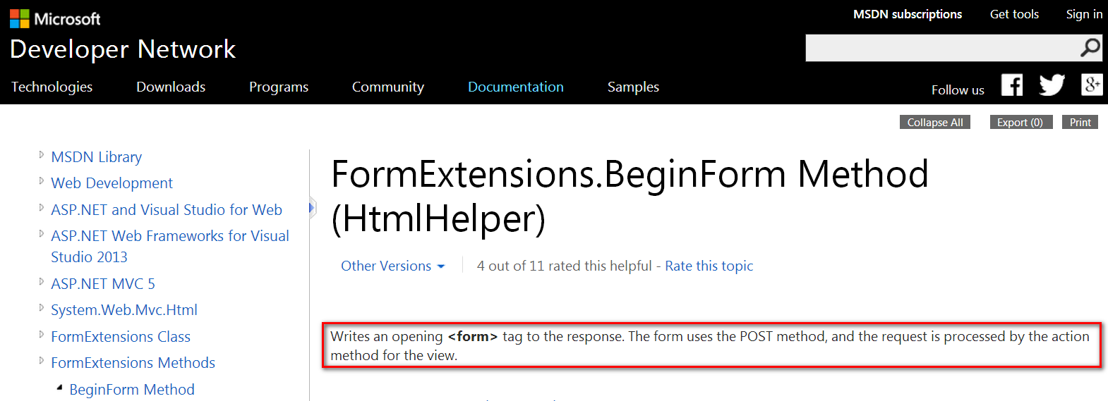Screen dimensions: 1108x401
Task: Open the Other Versions dropdown
Action: (x=393, y=266)
